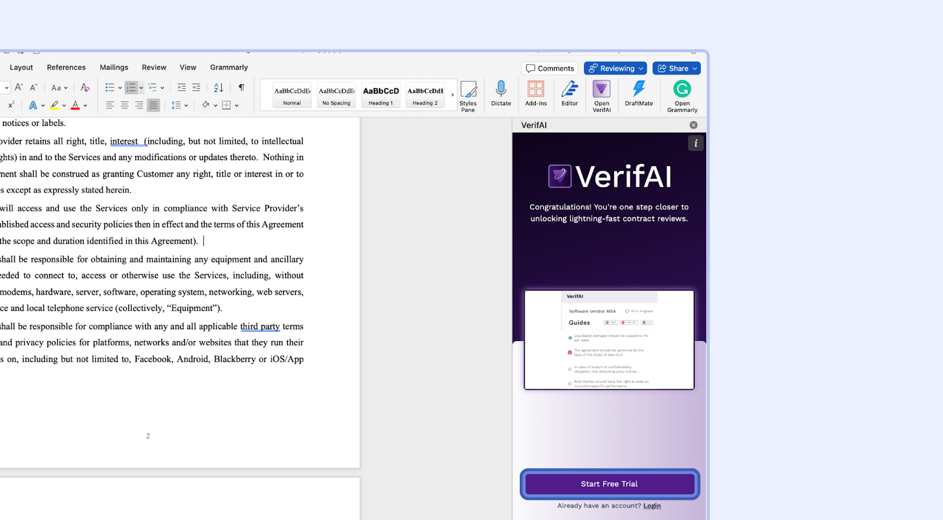This screenshot has width=943, height=520.
Task: Click the Login link
Action: (652, 506)
